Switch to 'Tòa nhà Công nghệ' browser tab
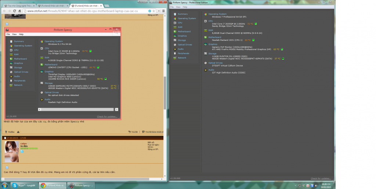 (x=19, y=6)
